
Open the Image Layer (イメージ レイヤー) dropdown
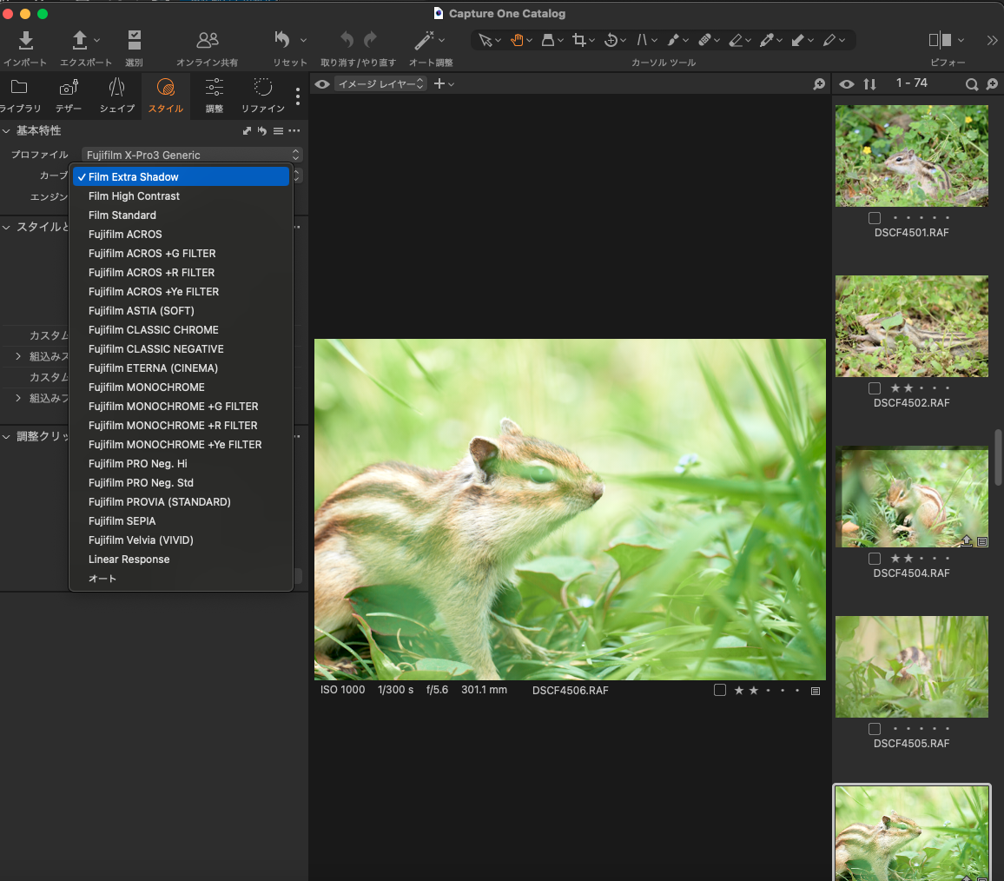pyautogui.click(x=381, y=84)
